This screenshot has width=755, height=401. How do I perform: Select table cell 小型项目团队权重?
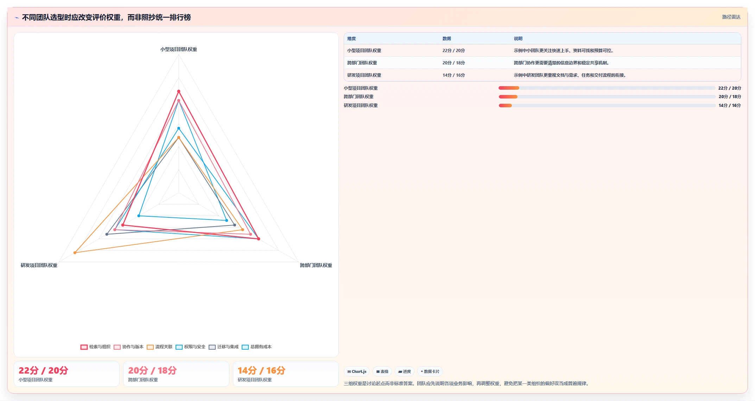point(364,51)
